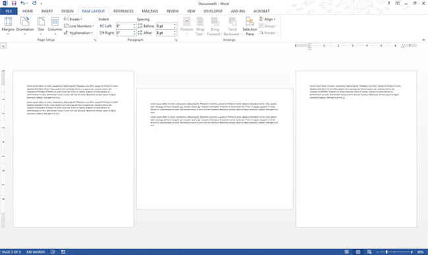Click the Redo/Repeat icon
Image resolution: width=428 pixels, height=255 pixels.
[34, 3]
